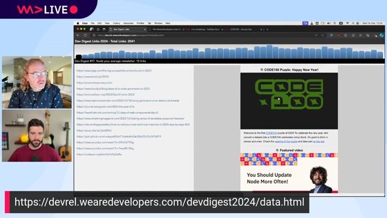Viewport: 387px width, 218px height.
Task: Select the last bar in the chart
Action: (x=380, y=55)
